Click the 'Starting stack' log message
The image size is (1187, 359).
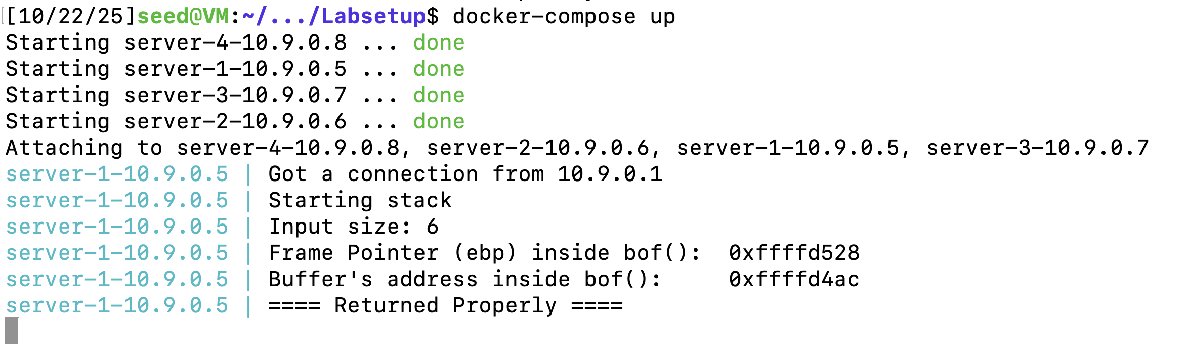(x=360, y=201)
